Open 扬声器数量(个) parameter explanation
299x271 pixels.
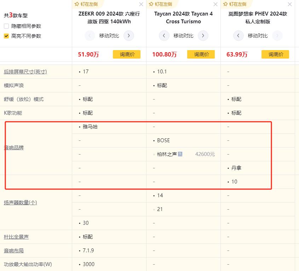tap(21, 203)
